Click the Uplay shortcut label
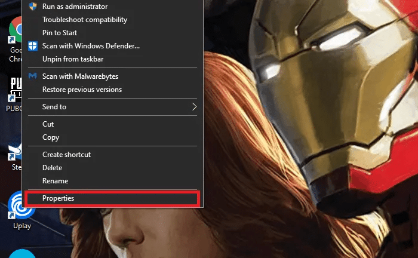418x258 pixels. 22,226
